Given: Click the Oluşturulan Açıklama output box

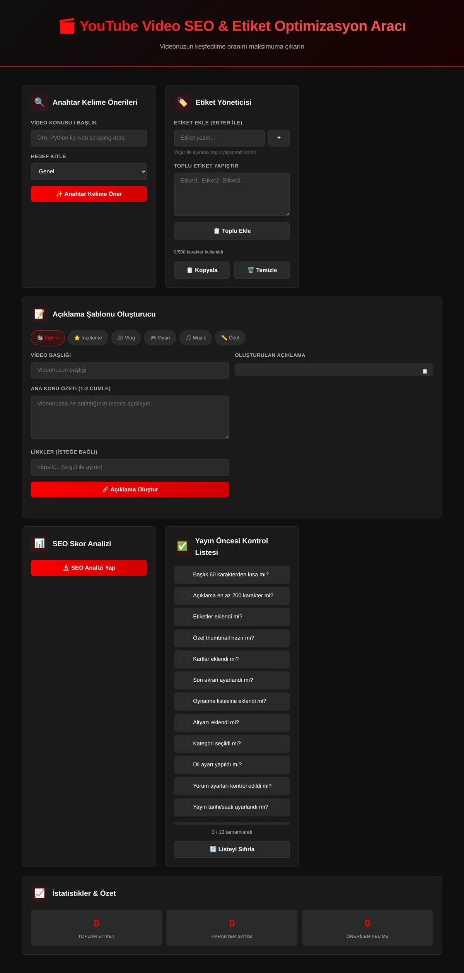Looking at the screenshot, I should [334, 369].
